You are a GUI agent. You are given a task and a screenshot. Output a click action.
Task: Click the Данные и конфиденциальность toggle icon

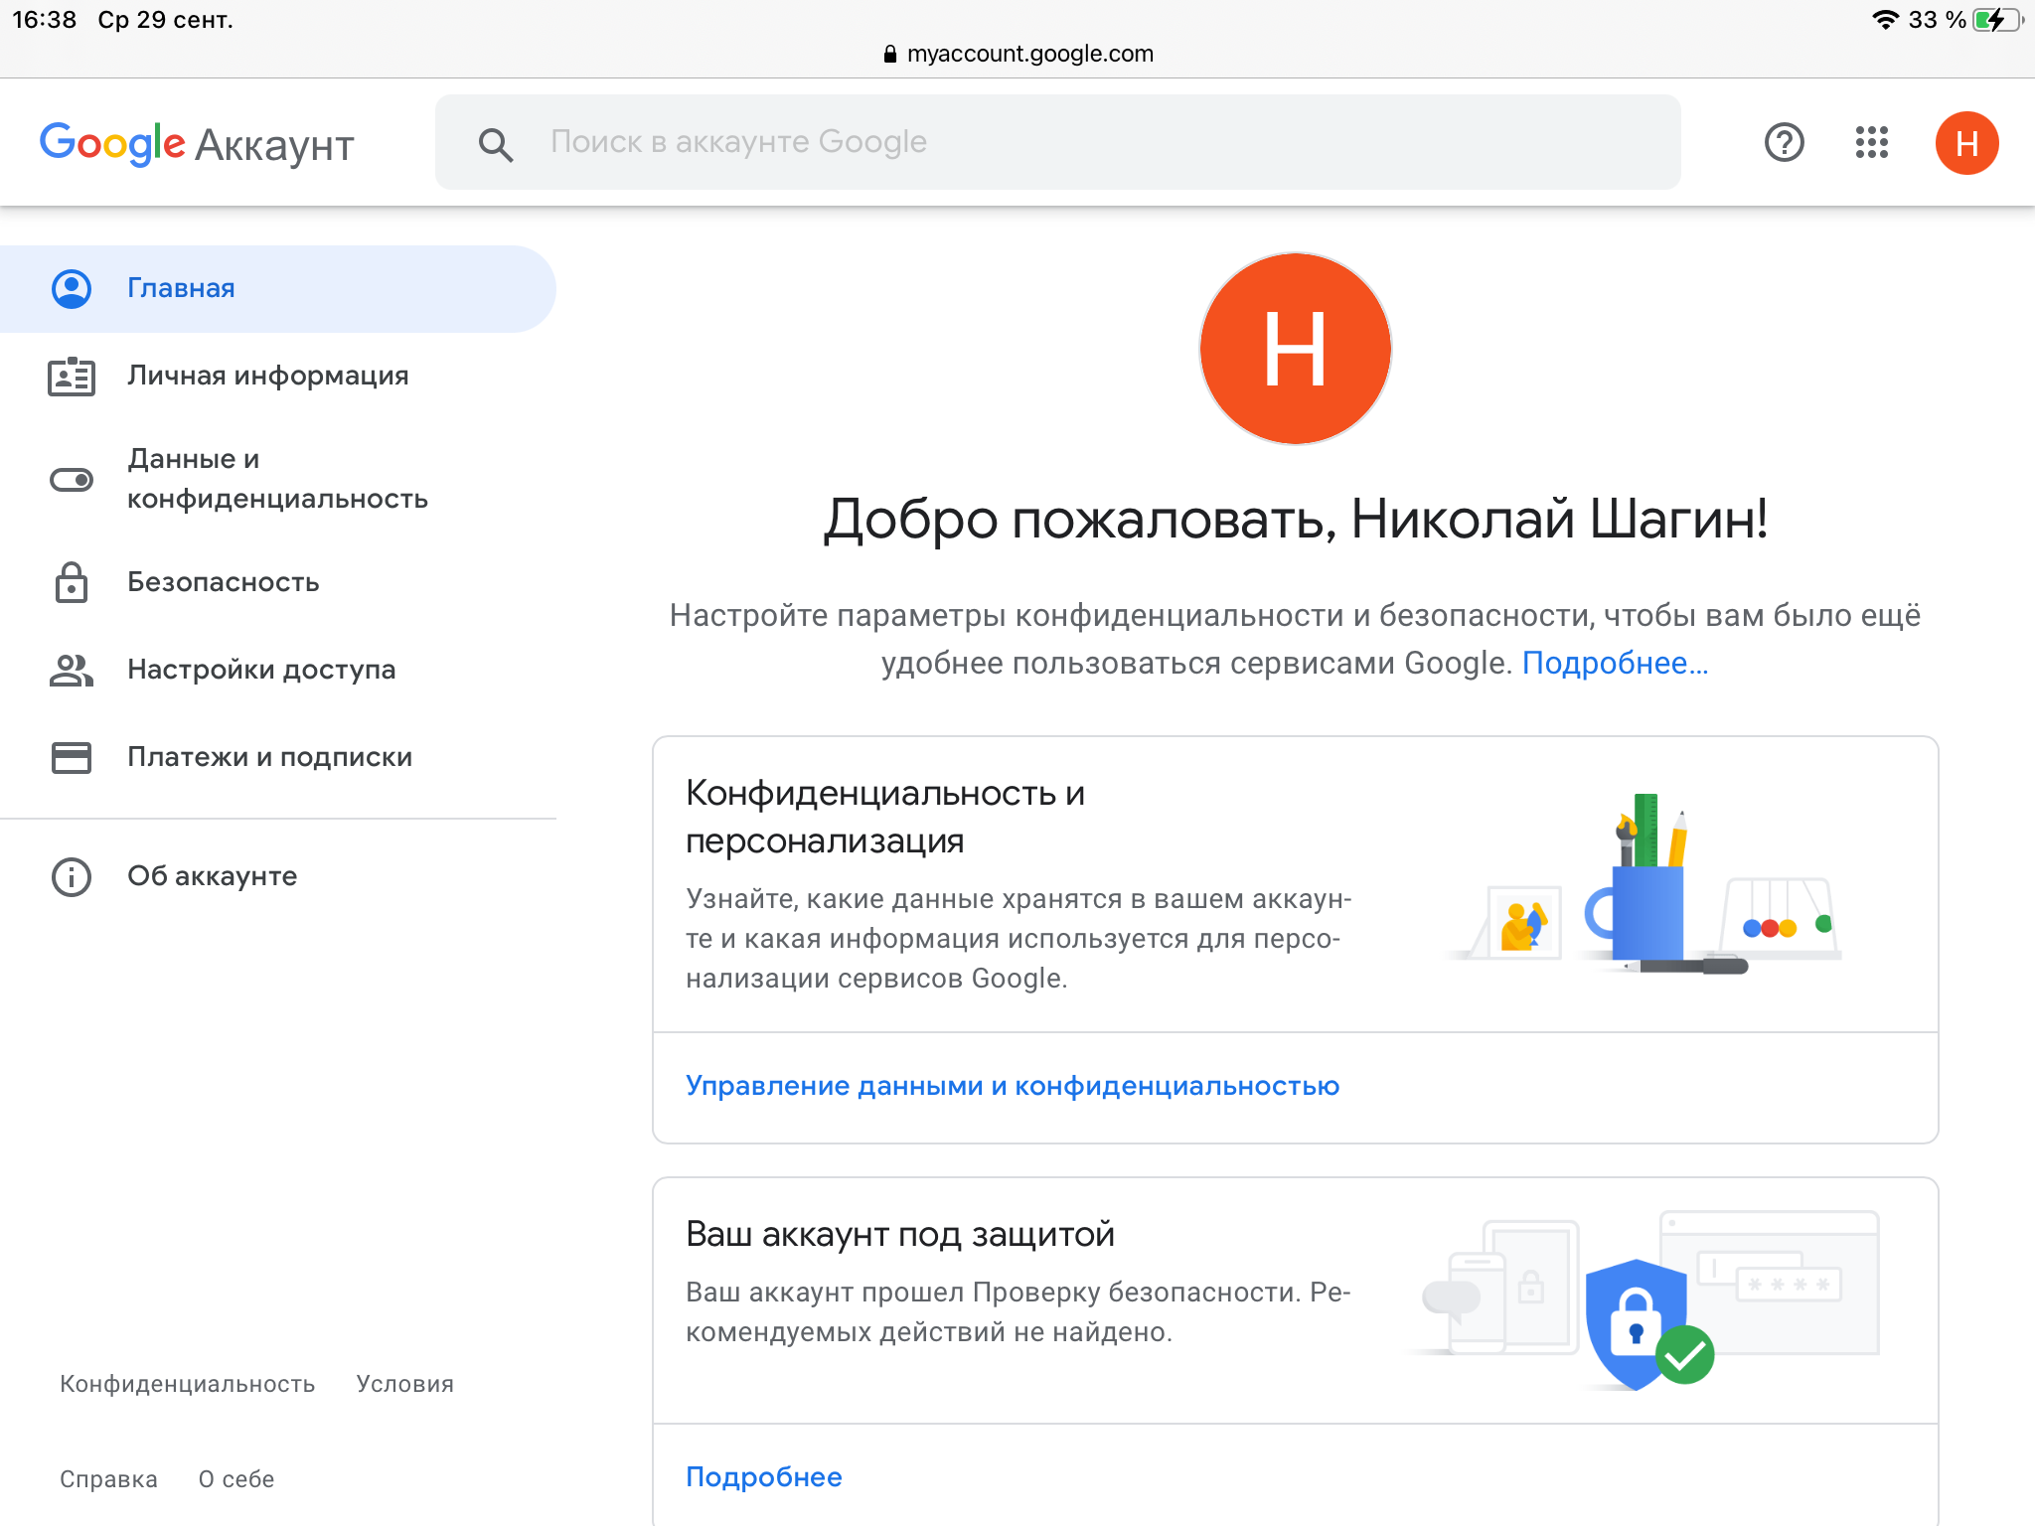[72, 480]
